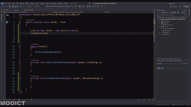The image size is (191, 107).
Task: Click Property Pages wrench in Properties panel
Action: [x=163, y=68]
